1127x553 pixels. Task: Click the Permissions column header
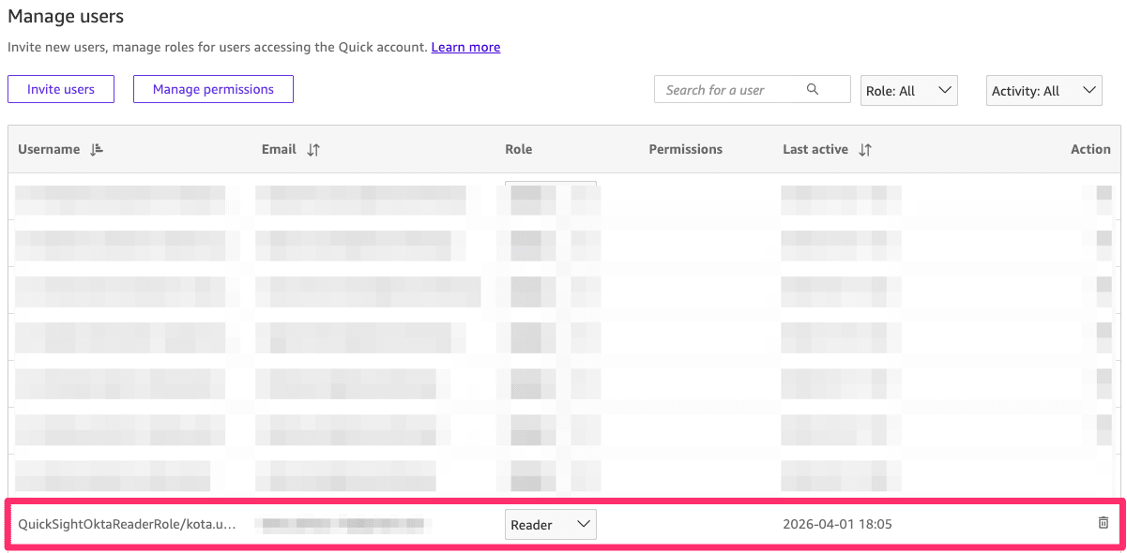click(685, 149)
